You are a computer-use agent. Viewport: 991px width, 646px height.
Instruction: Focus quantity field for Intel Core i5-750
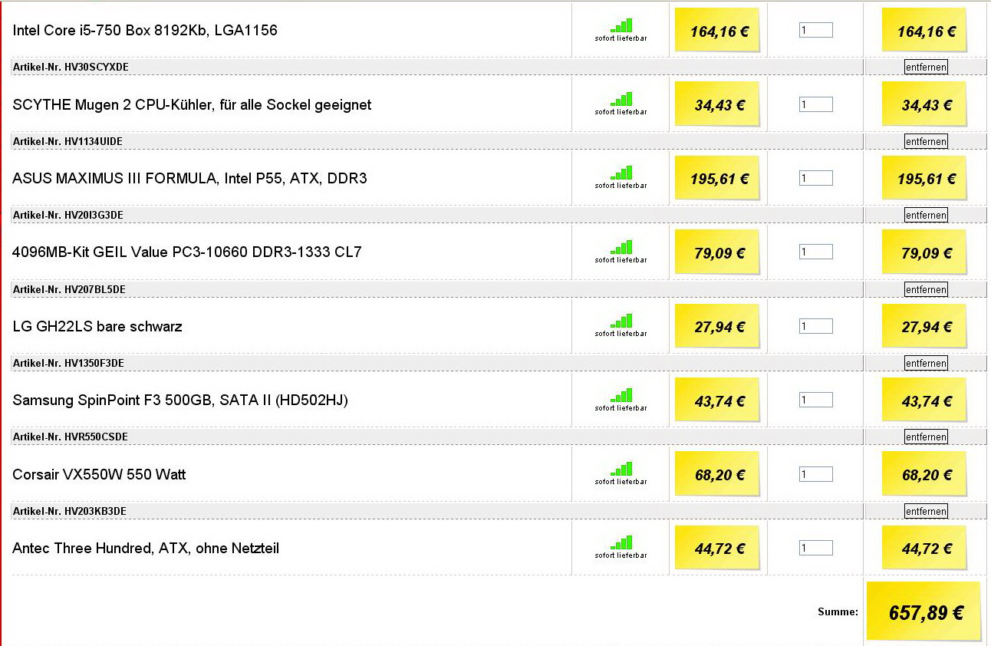pos(815,30)
